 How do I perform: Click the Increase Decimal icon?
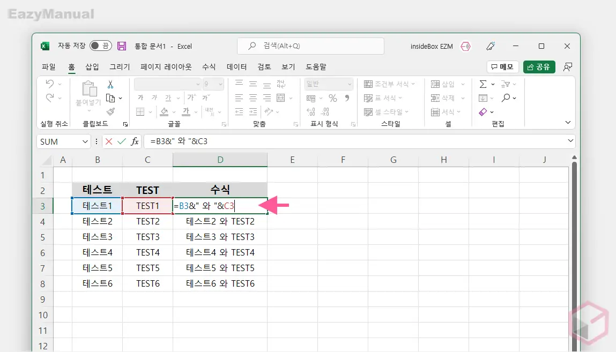click(311, 112)
